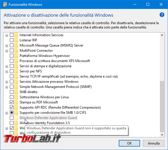Expand the Servizi per NFS node
The image size is (168, 150).
tap(7, 72)
